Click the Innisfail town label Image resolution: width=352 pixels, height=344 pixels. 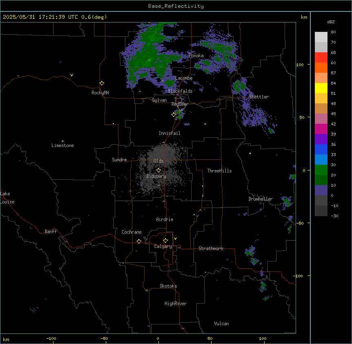169,133
